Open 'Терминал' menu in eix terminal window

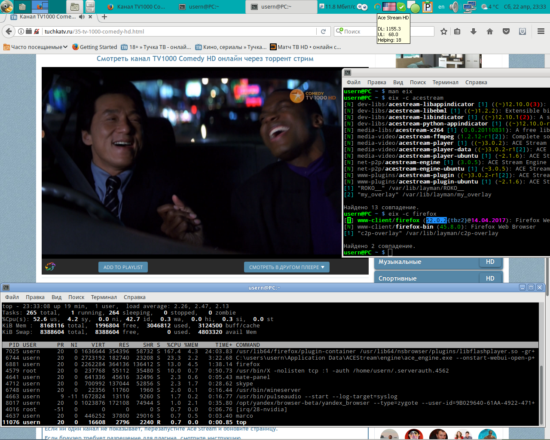(446, 82)
